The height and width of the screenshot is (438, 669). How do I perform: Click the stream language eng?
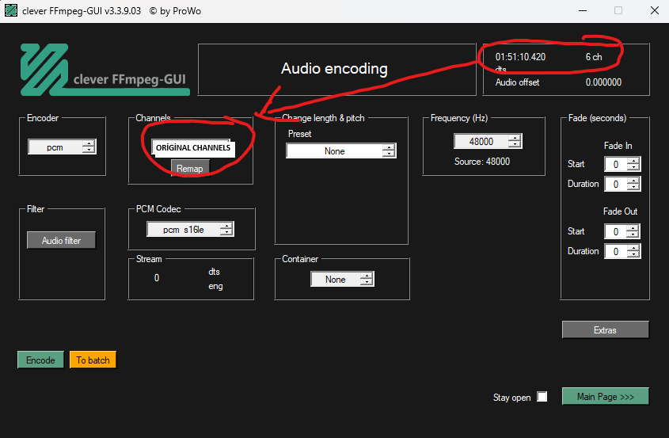215,286
